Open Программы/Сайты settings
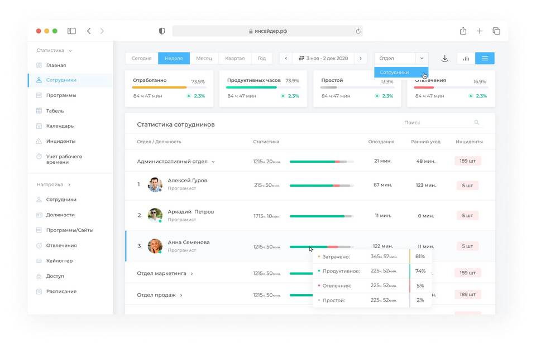This screenshot has width=536, height=349. coord(70,230)
